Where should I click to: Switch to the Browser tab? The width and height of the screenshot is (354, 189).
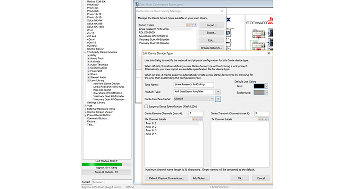pos(97,181)
